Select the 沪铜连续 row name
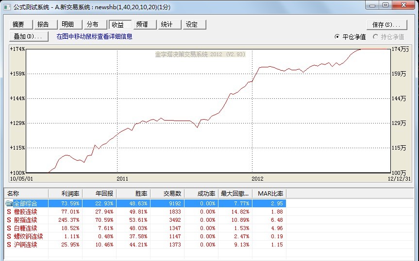 pyautogui.click(x=25, y=245)
